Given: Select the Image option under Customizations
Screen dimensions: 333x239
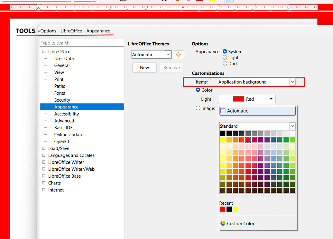Looking at the screenshot, I should tap(198, 108).
